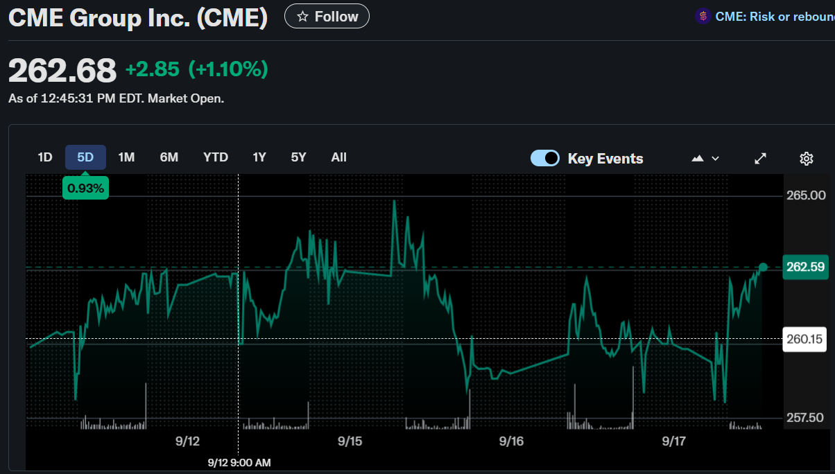This screenshot has width=835, height=474.
Task: Click the 9/15 date axis label
Action: (350, 441)
